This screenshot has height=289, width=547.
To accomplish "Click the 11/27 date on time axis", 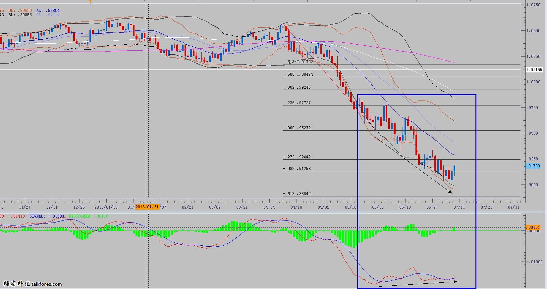I will click(x=25, y=207).
